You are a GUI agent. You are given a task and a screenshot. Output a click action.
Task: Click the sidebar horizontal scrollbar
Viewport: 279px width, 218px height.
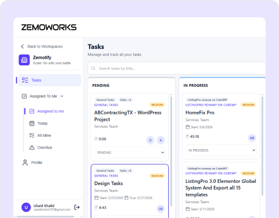tap(45, 216)
